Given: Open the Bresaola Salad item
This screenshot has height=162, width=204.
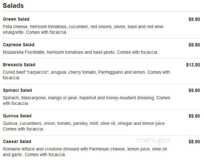Looking at the screenshot, I should [x=19, y=65].
